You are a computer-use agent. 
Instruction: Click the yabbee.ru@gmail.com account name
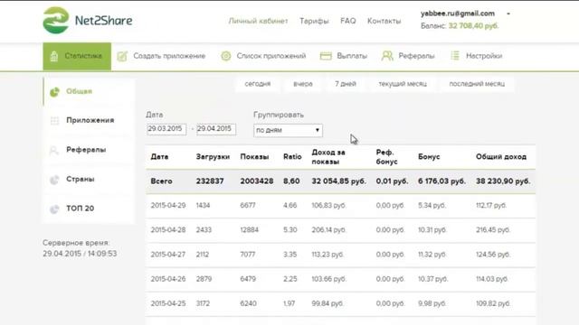[458, 14]
